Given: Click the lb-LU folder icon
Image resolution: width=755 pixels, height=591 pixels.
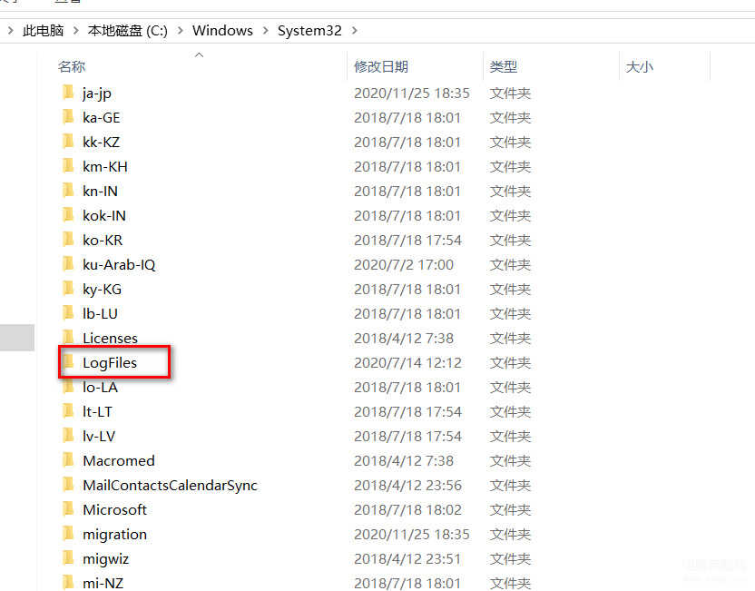Looking at the screenshot, I should click(x=68, y=313).
